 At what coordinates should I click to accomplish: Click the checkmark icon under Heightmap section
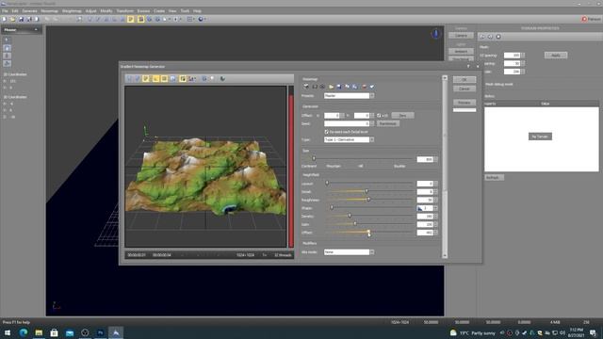[372, 87]
